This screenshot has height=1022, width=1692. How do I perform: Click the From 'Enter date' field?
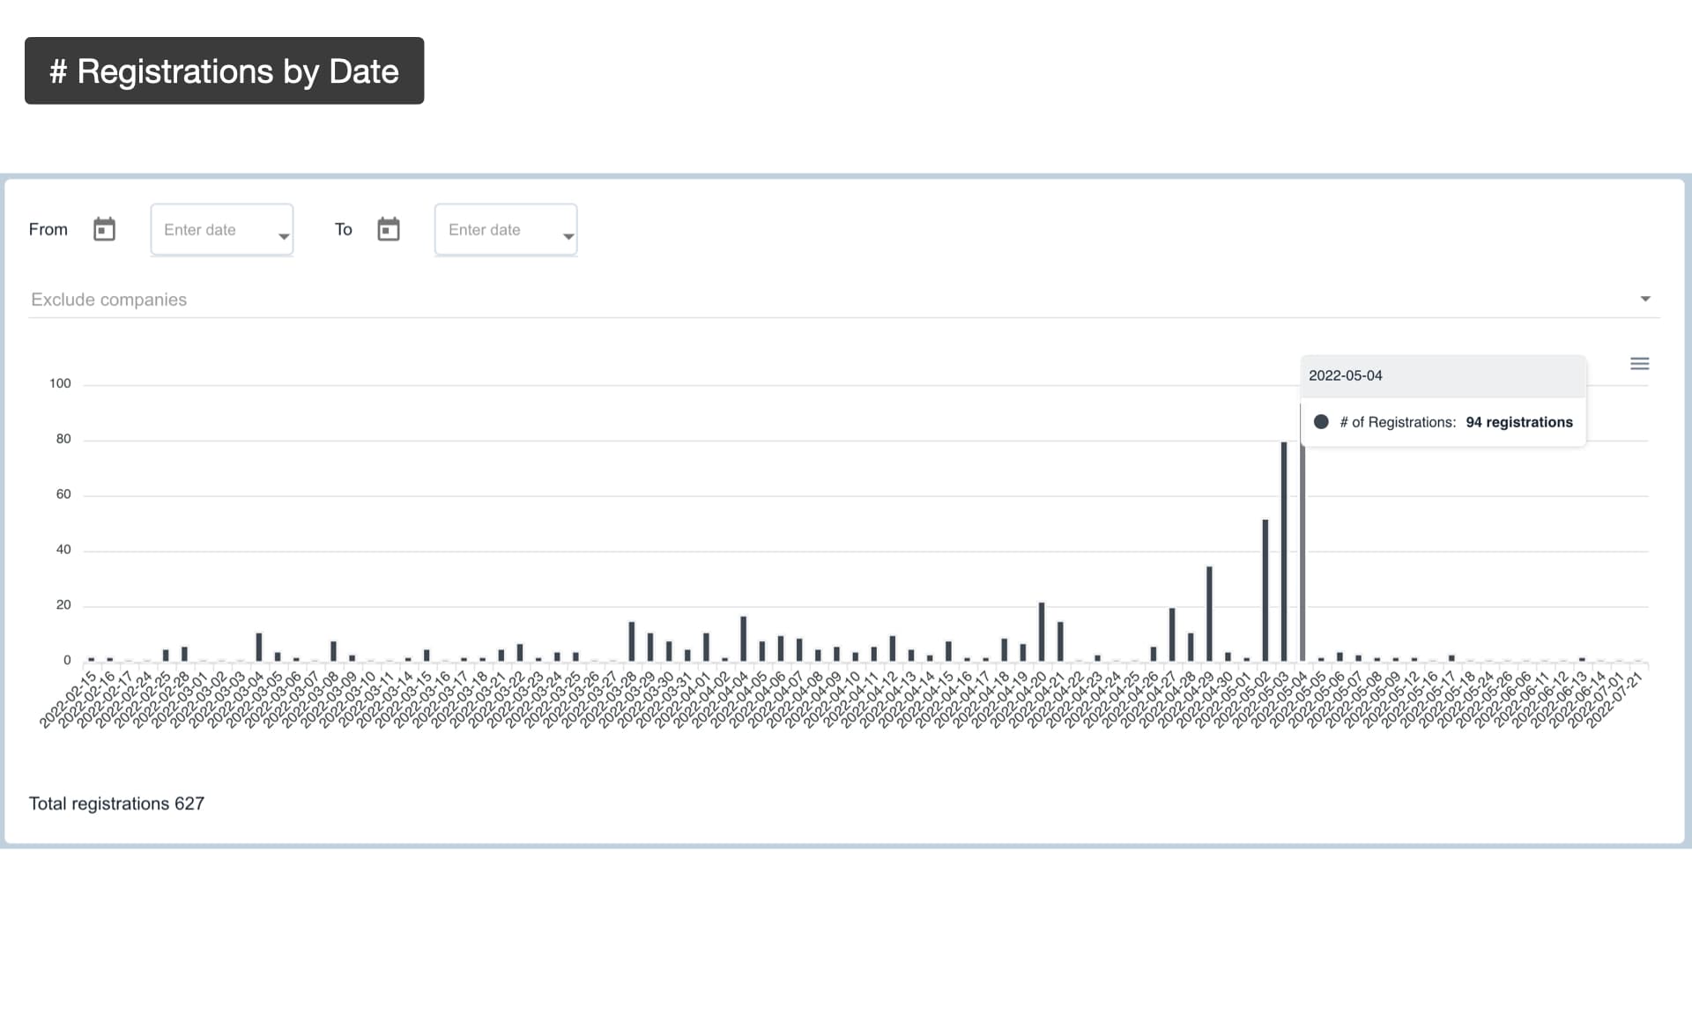pyautogui.click(x=211, y=230)
